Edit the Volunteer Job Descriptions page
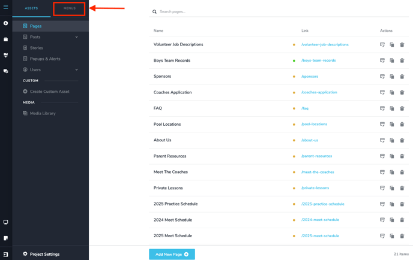The image size is (413, 260). coord(382,45)
